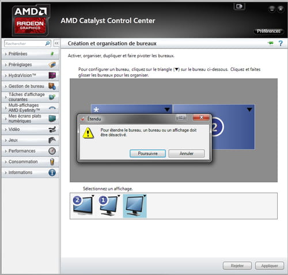288x275 pixels.
Task: Focus the Rechercher search field
Action: click(25, 44)
